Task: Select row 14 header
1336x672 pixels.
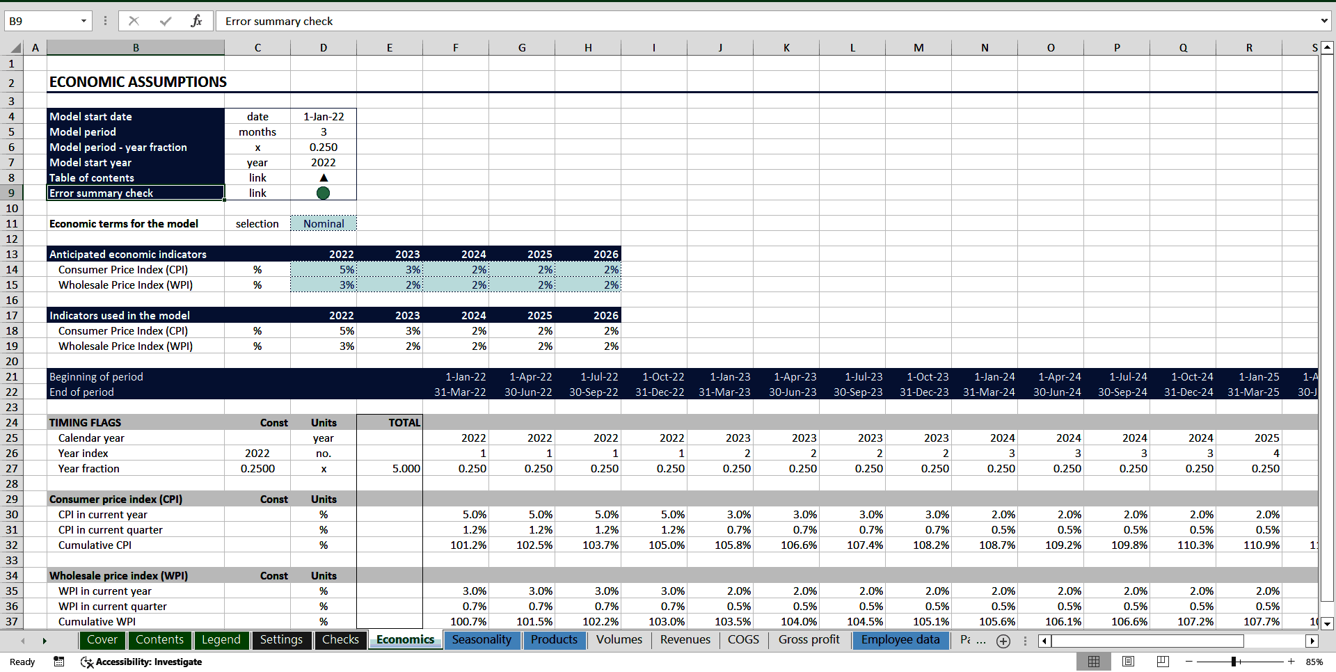Action: tap(12, 269)
